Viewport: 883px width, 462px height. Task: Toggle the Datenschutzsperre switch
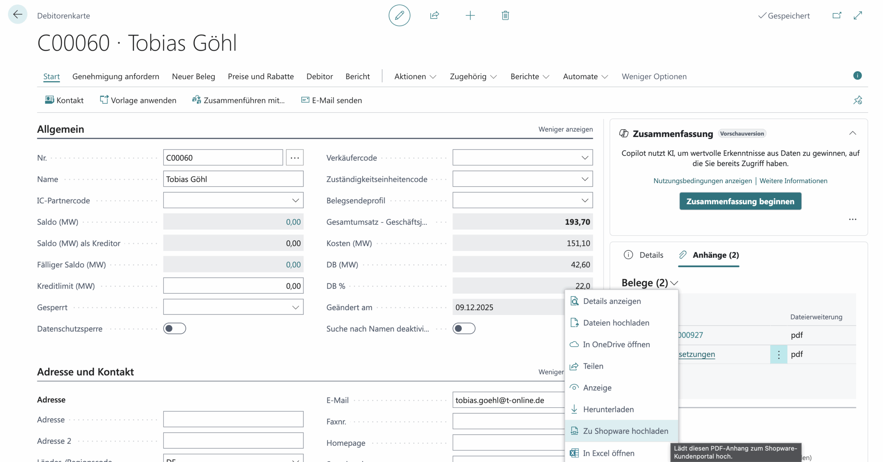[175, 328]
